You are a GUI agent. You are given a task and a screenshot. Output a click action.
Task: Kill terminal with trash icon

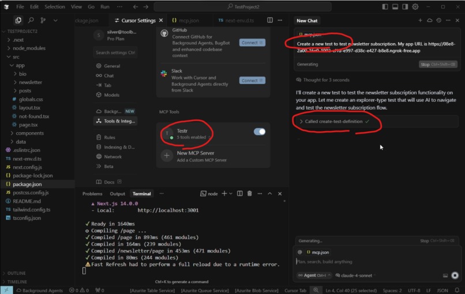249,193
